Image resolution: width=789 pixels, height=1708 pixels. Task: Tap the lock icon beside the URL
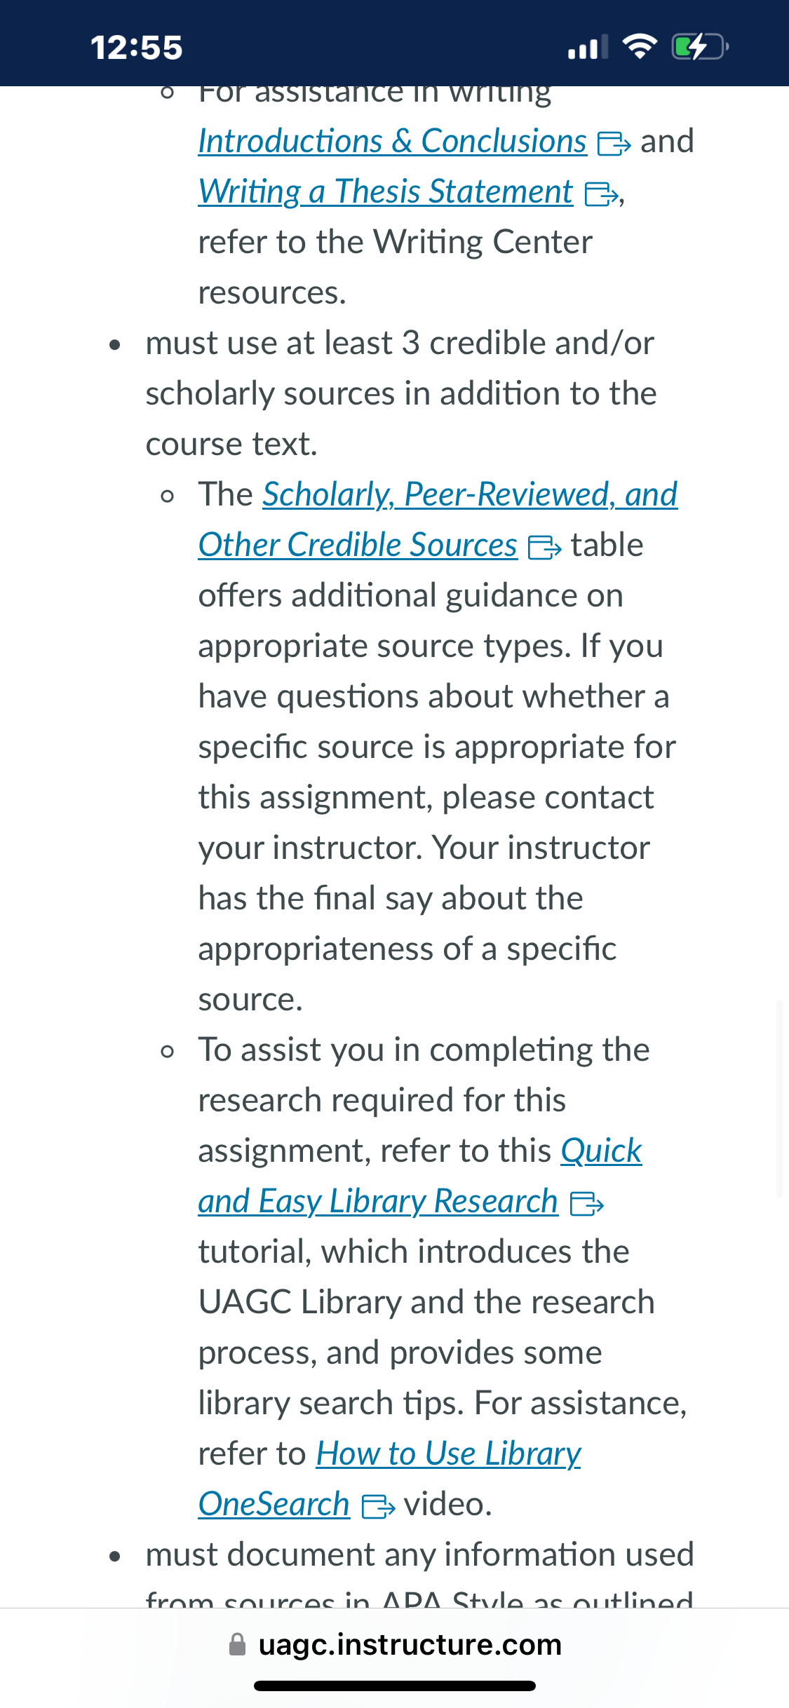tap(238, 1644)
